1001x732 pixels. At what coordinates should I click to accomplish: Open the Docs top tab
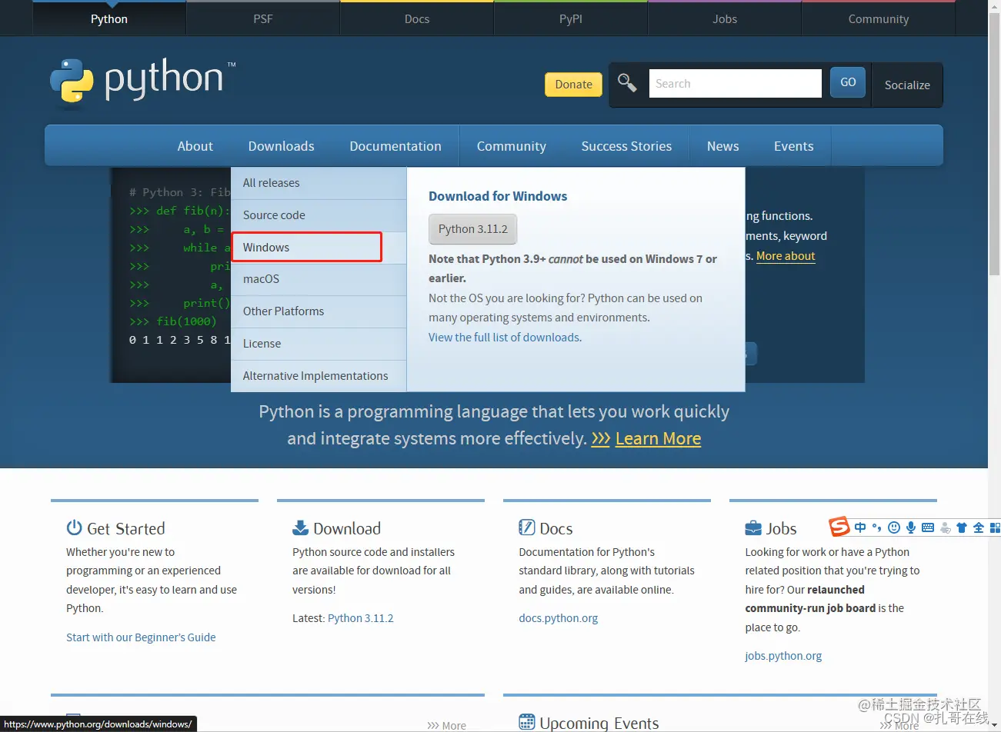[417, 18]
